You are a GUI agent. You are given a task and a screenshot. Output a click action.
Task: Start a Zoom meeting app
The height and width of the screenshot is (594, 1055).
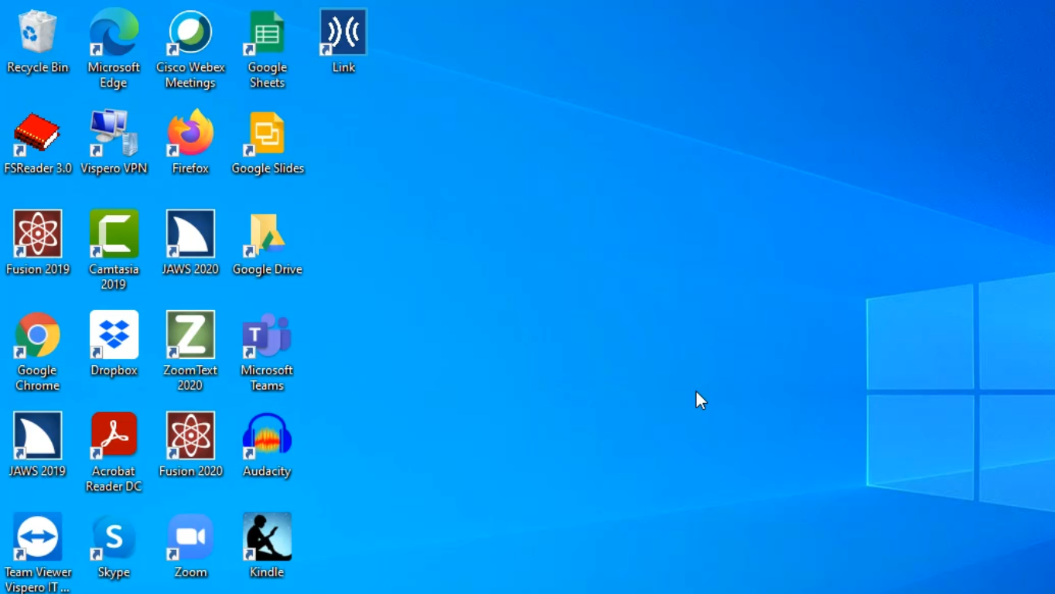190,537
